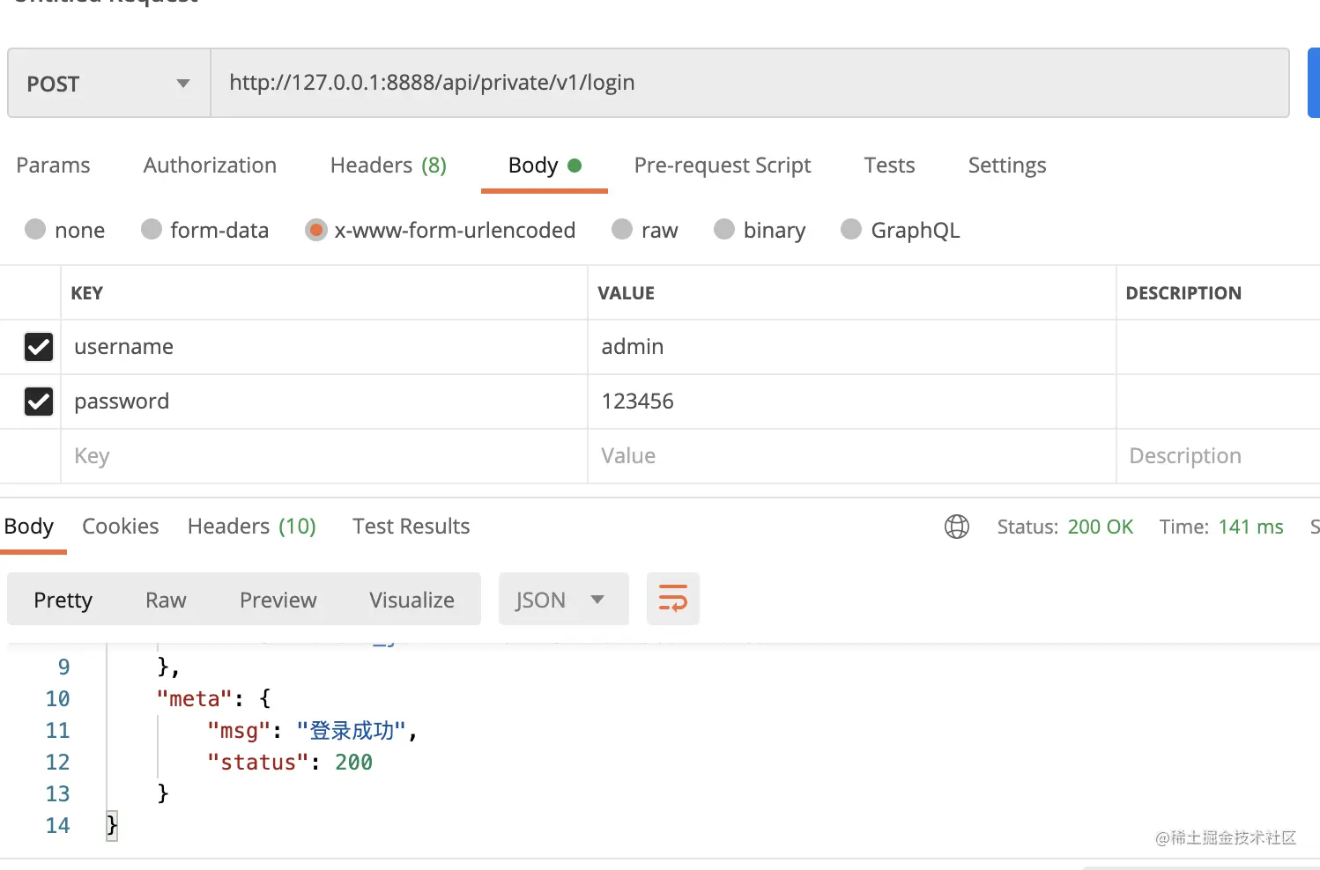
Task: Switch to Raw response view
Action: (166, 600)
